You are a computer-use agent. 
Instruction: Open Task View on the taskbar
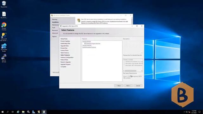coord(13,112)
